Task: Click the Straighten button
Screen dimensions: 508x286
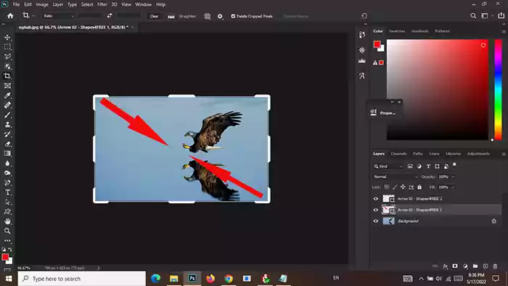Action: click(182, 16)
